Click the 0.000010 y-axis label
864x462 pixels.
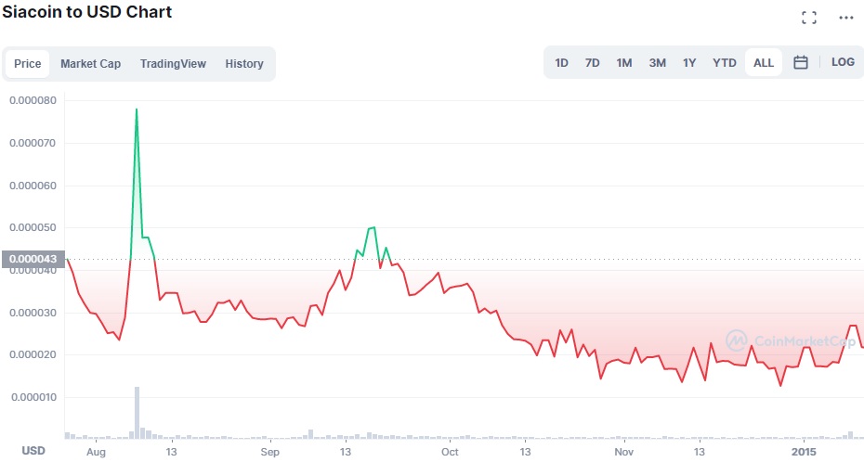[x=33, y=397]
